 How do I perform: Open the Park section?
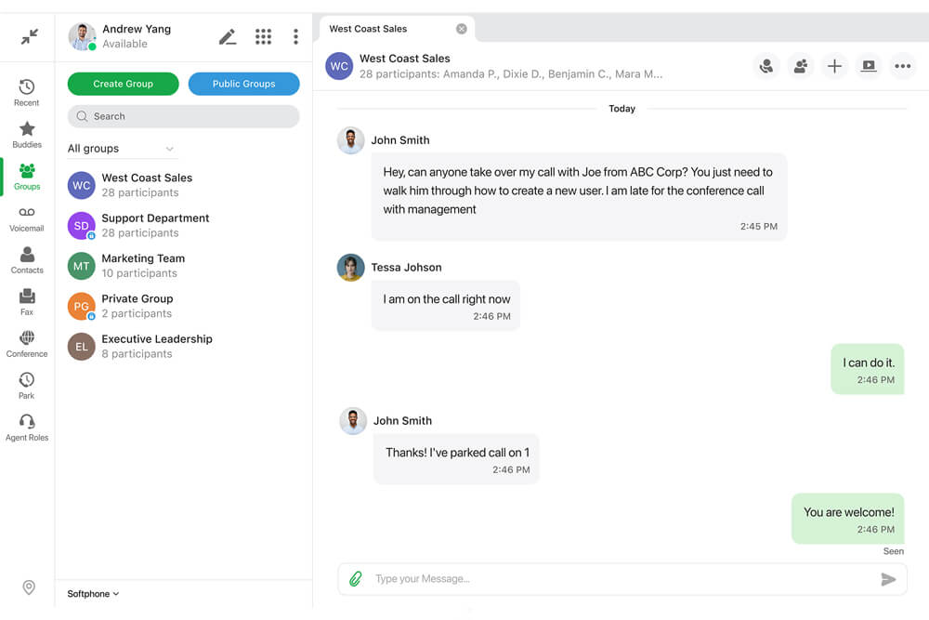pos(27,386)
